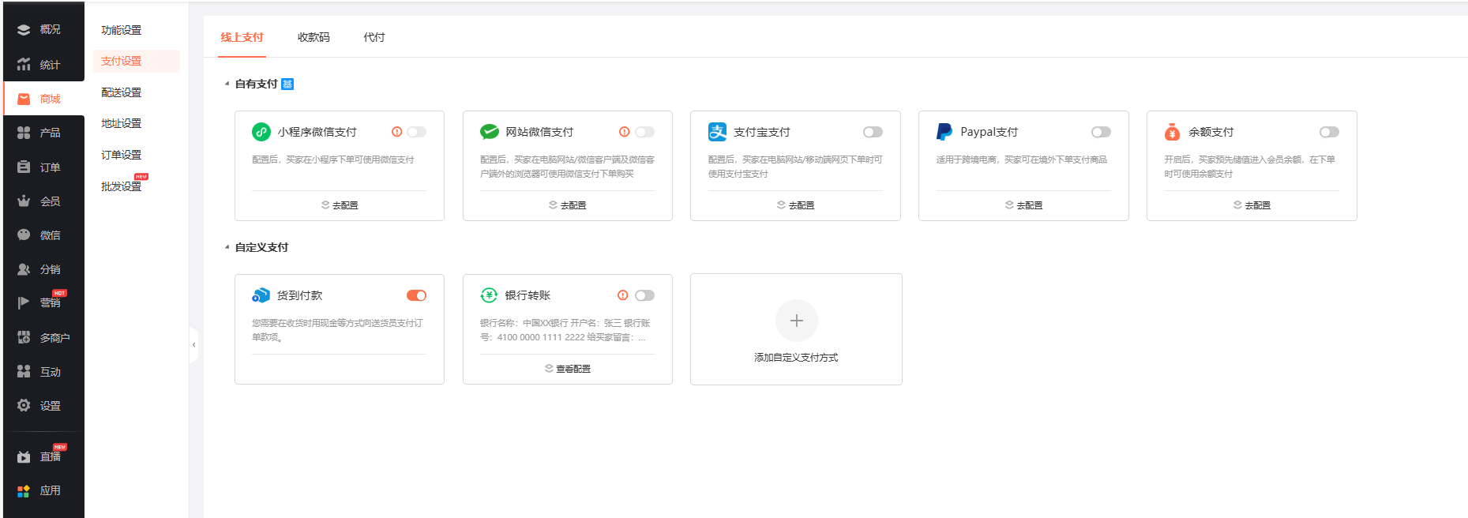Switch to the 收款码 tab

pos(313,37)
